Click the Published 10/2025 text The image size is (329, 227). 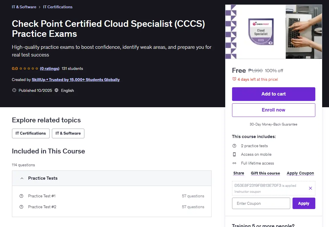click(35, 90)
